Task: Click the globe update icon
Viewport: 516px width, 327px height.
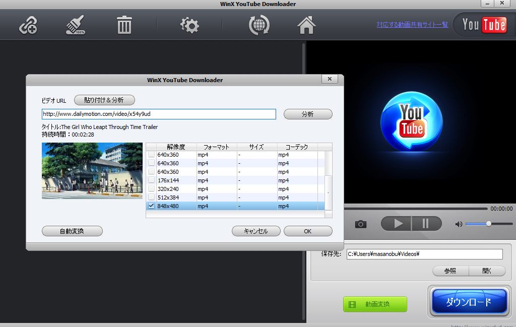Action: click(x=259, y=25)
